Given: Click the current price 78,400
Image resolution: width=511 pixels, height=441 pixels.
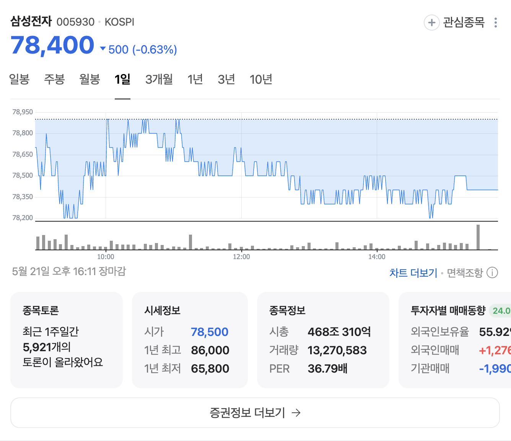Looking at the screenshot, I should point(52,45).
